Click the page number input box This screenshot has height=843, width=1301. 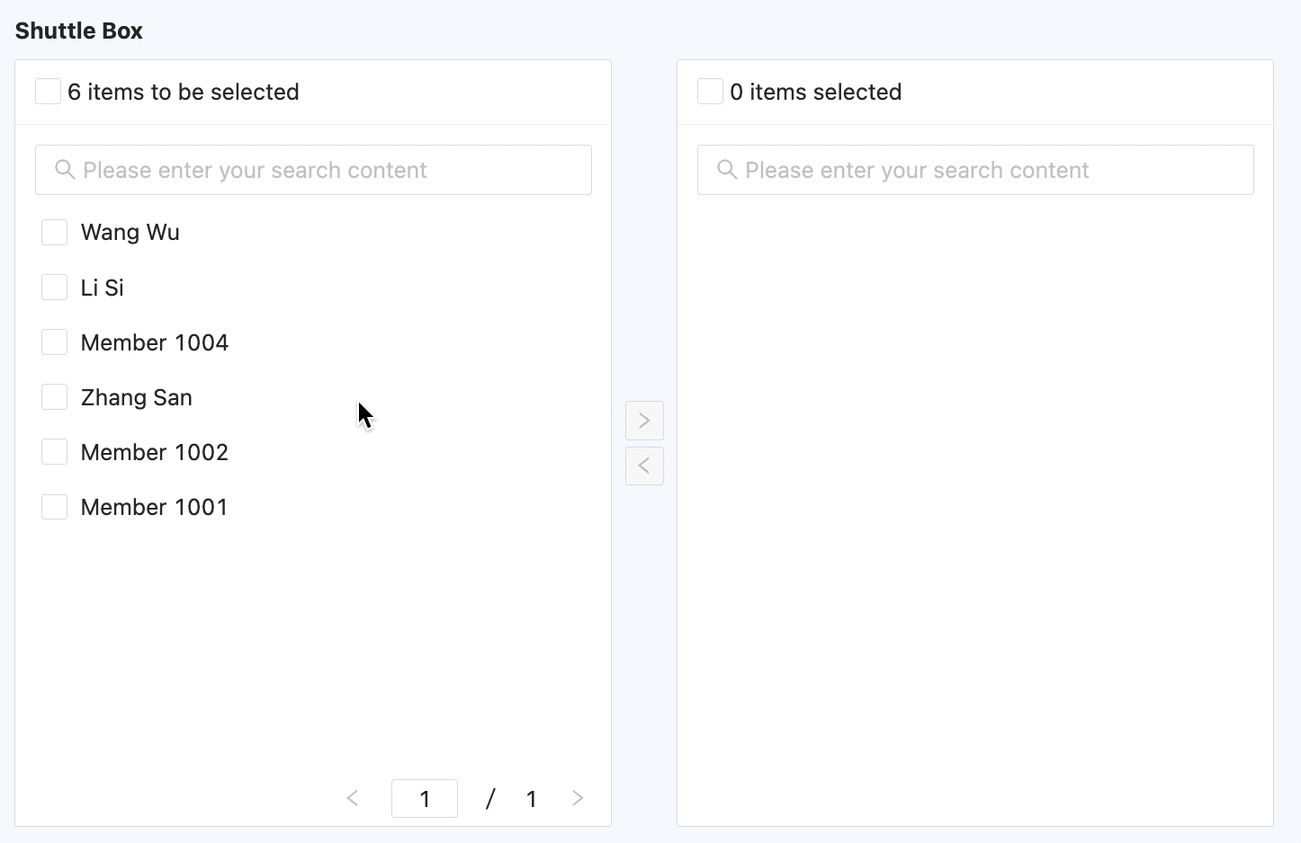click(x=425, y=798)
